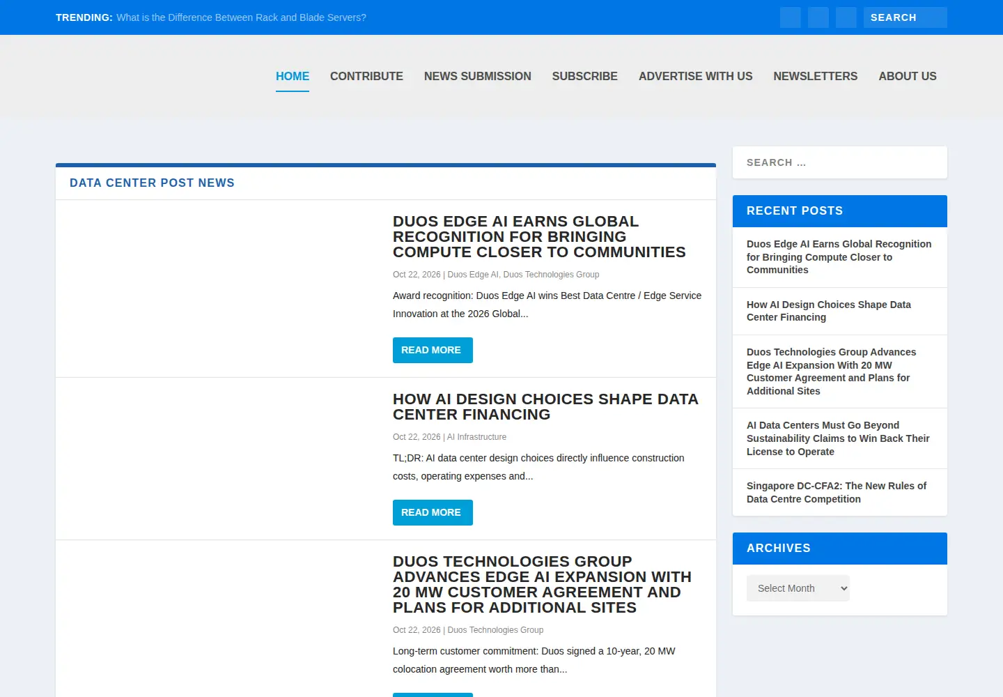1003x697 pixels.
Task: Open News Submission in the navigation
Action: pos(478,76)
